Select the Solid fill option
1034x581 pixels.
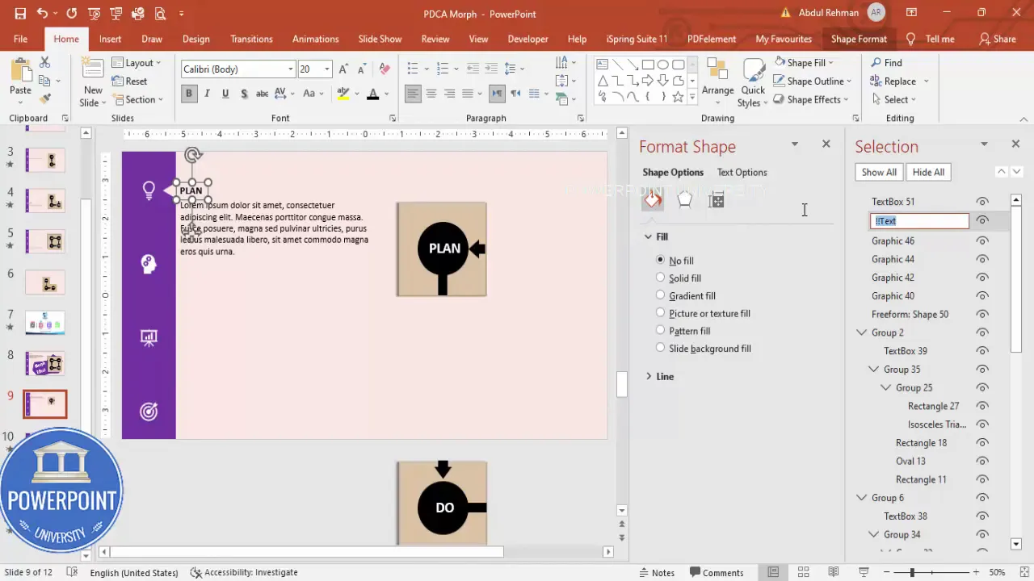click(x=661, y=278)
